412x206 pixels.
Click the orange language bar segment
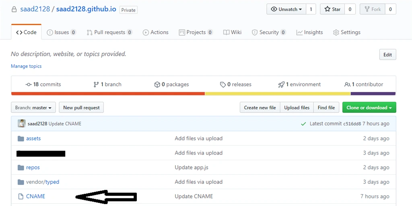click(108, 94)
